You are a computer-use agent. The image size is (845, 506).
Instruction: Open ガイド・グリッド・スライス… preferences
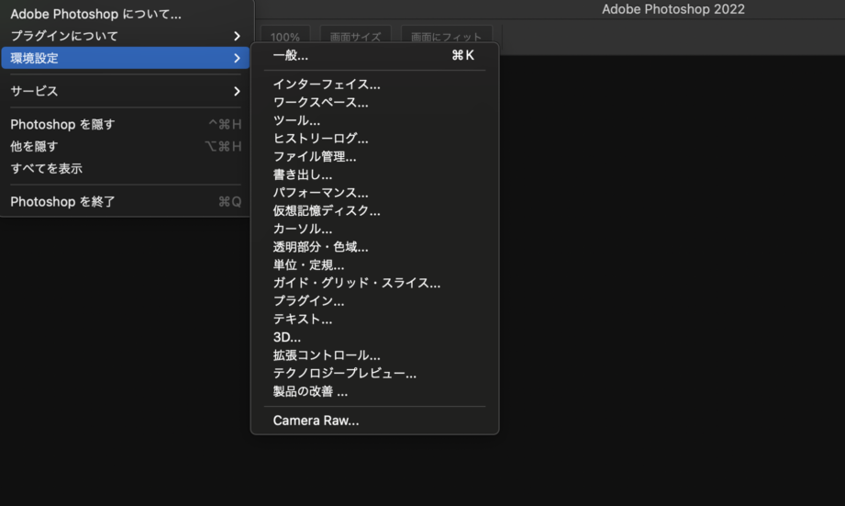374,283
